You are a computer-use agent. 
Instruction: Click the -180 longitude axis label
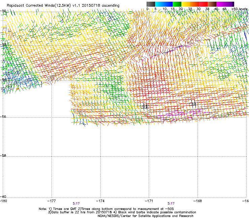(3, 201)
